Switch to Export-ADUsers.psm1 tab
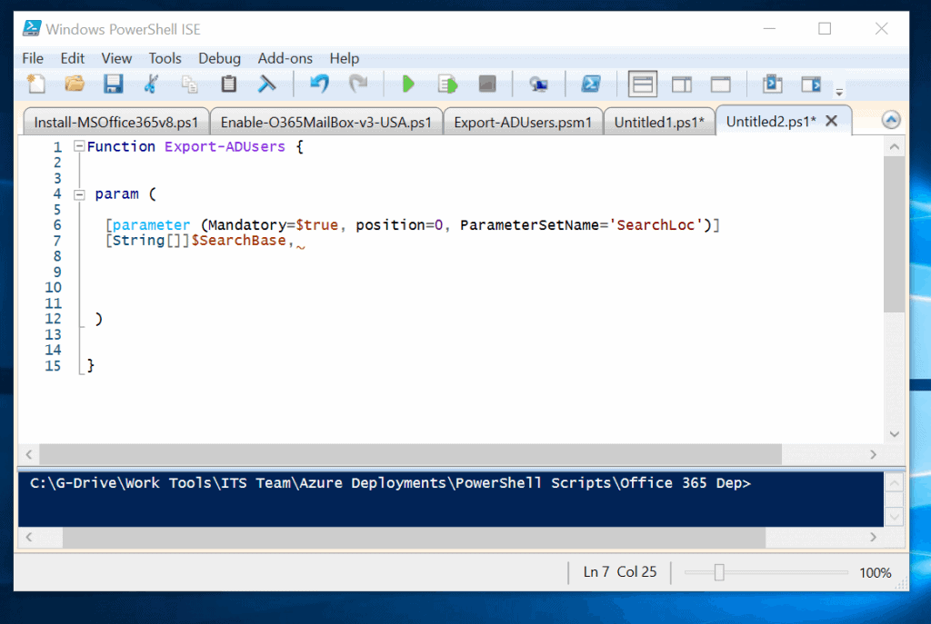This screenshot has height=624, width=931. click(x=523, y=123)
